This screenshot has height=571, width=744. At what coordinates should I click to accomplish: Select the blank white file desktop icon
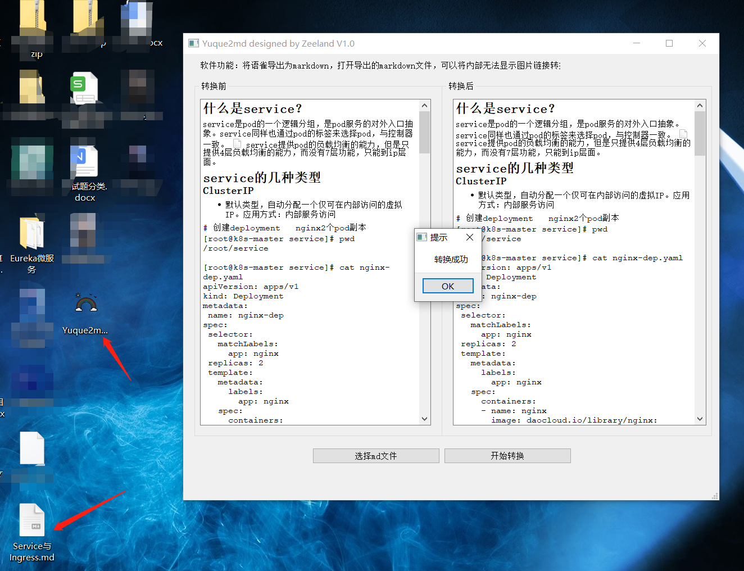pos(32,448)
